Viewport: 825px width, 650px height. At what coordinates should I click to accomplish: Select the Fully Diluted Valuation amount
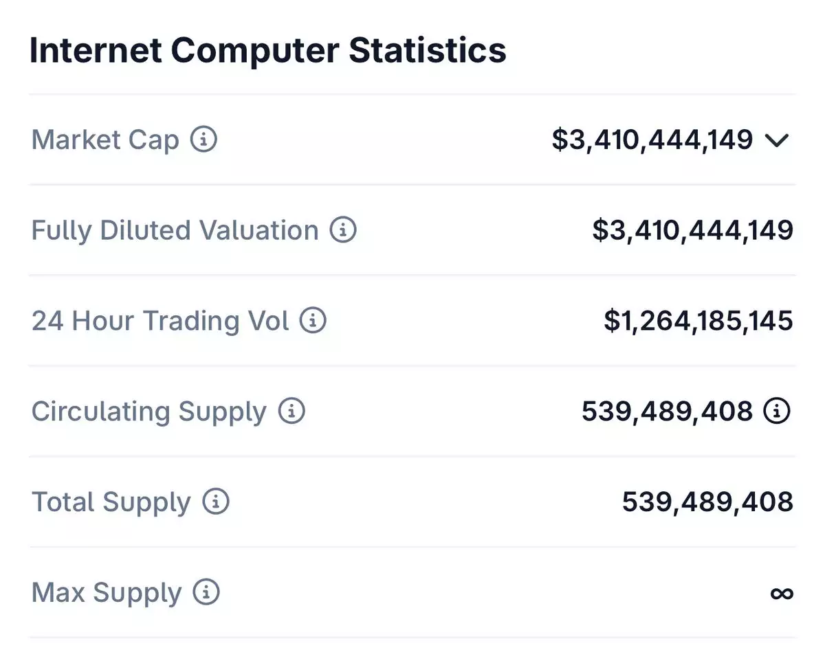click(692, 230)
